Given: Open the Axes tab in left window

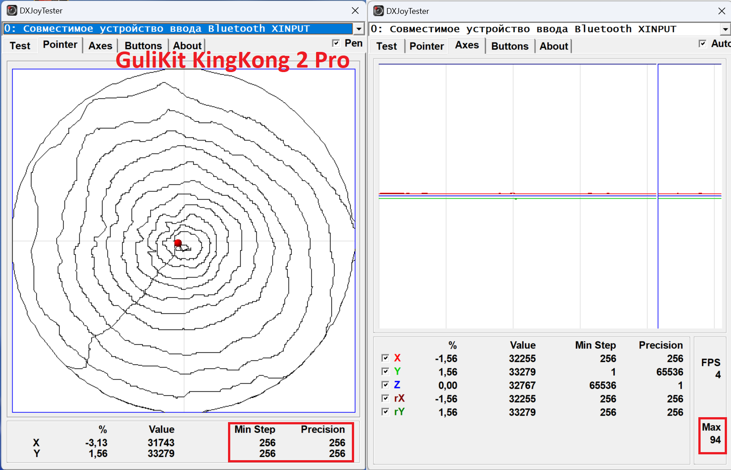Looking at the screenshot, I should (100, 46).
